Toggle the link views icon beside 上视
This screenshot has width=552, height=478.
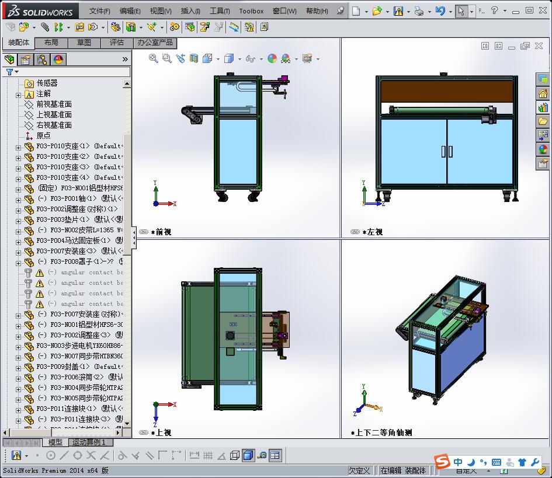point(144,432)
